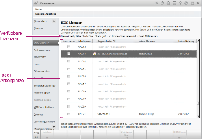202x139 pixels.
Task: Sort by the Letzter Benutzer column header
Action: coord(158,41)
